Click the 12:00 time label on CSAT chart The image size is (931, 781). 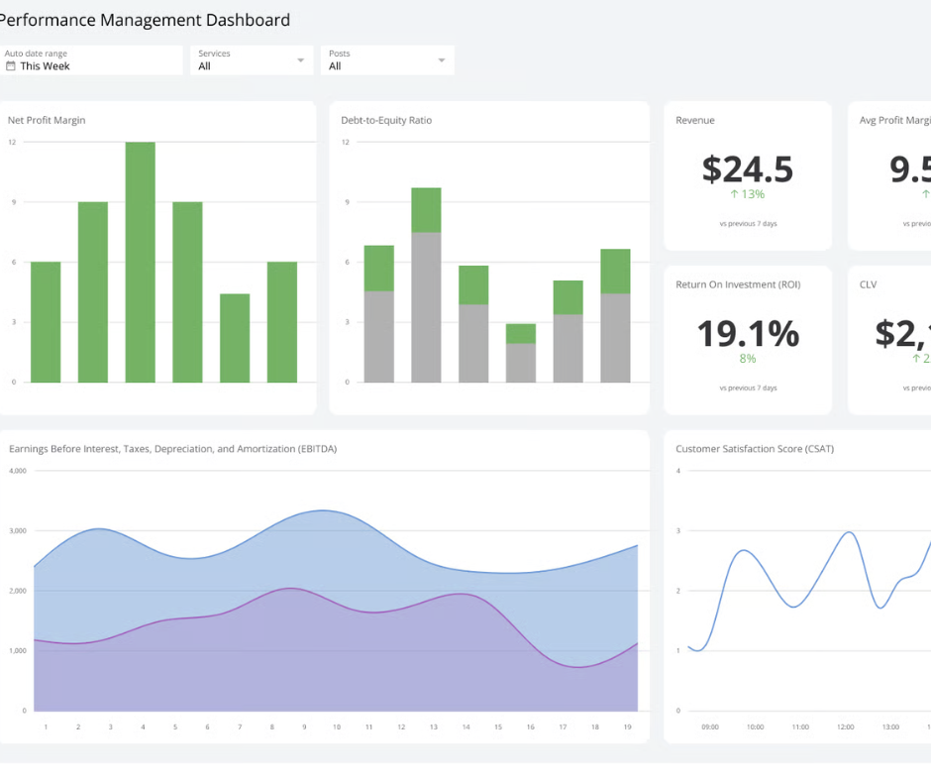click(x=846, y=727)
